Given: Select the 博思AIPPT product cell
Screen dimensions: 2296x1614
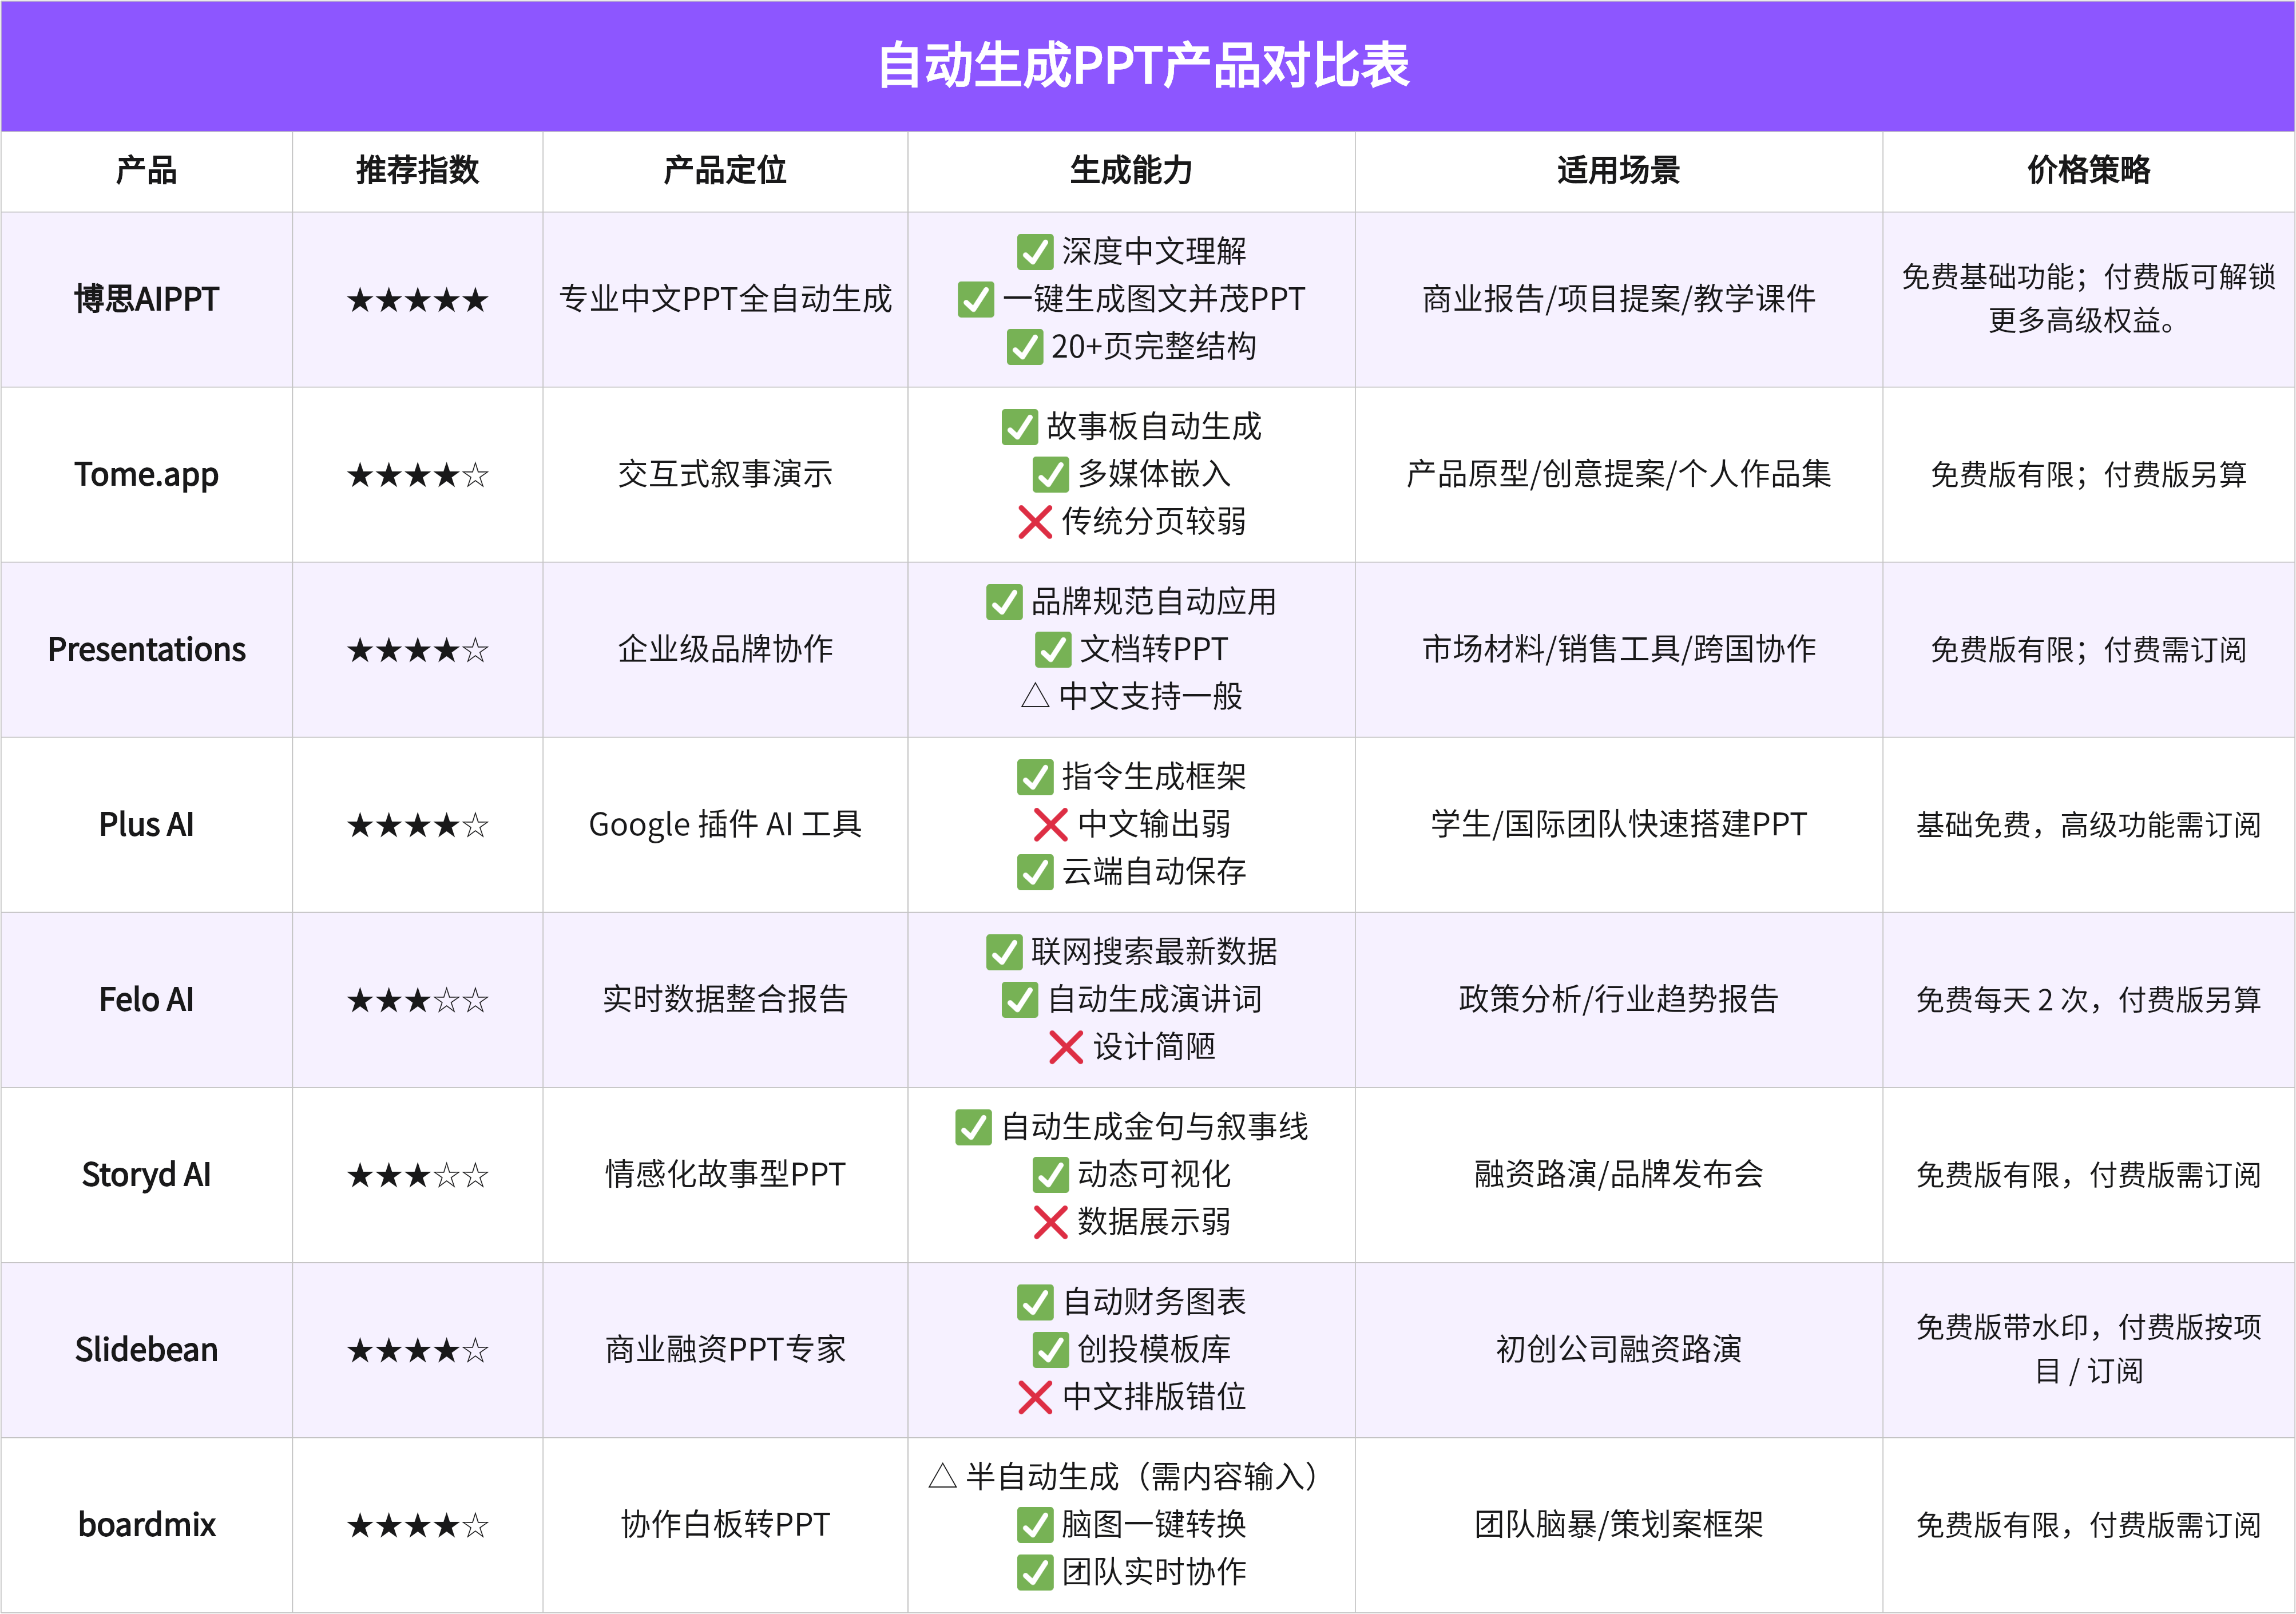Looking at the screenshot, I should [x=146, y=299].
